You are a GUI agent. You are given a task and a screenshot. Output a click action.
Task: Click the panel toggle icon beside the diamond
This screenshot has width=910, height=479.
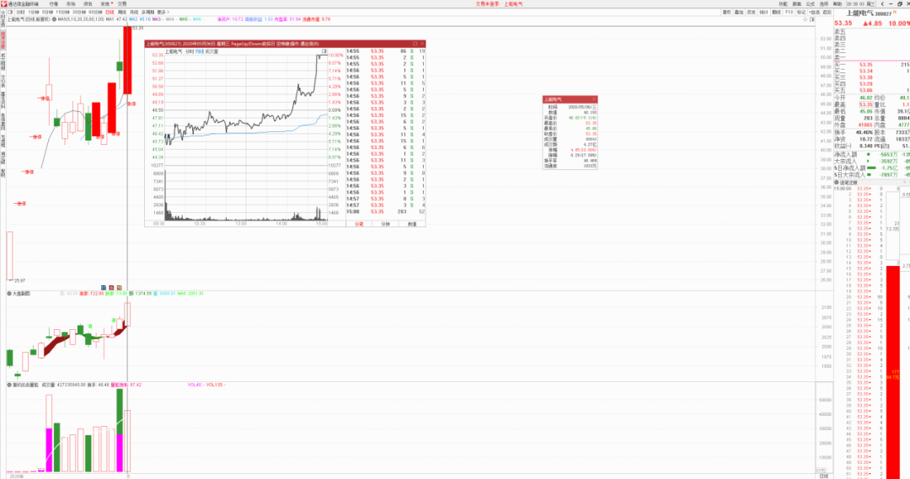(x=812, y=19)
